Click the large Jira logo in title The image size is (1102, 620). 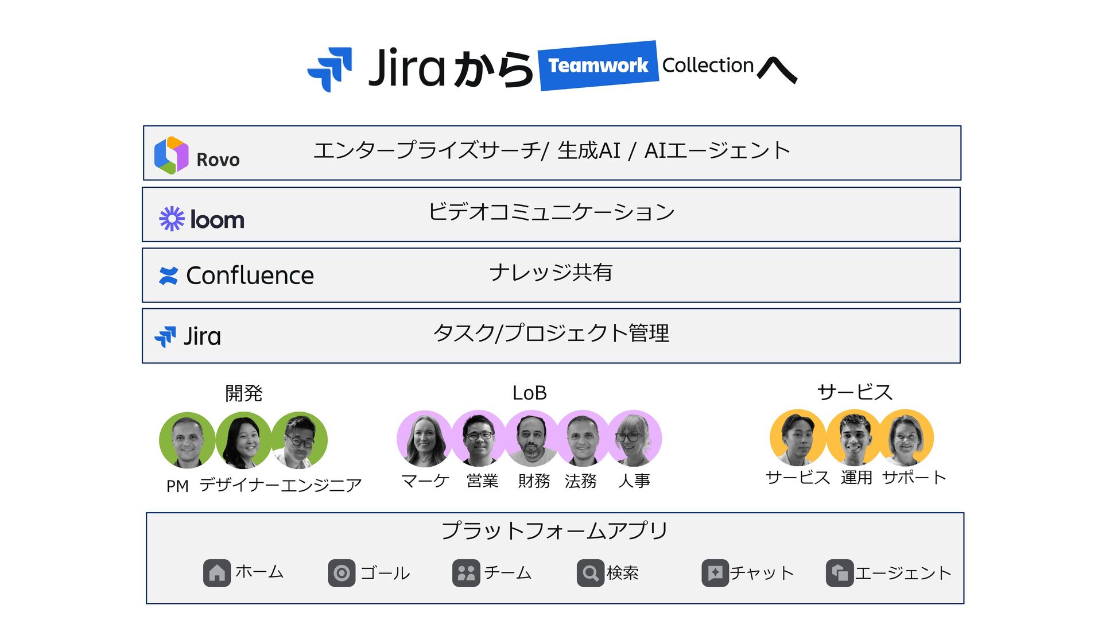click(329, 69)
